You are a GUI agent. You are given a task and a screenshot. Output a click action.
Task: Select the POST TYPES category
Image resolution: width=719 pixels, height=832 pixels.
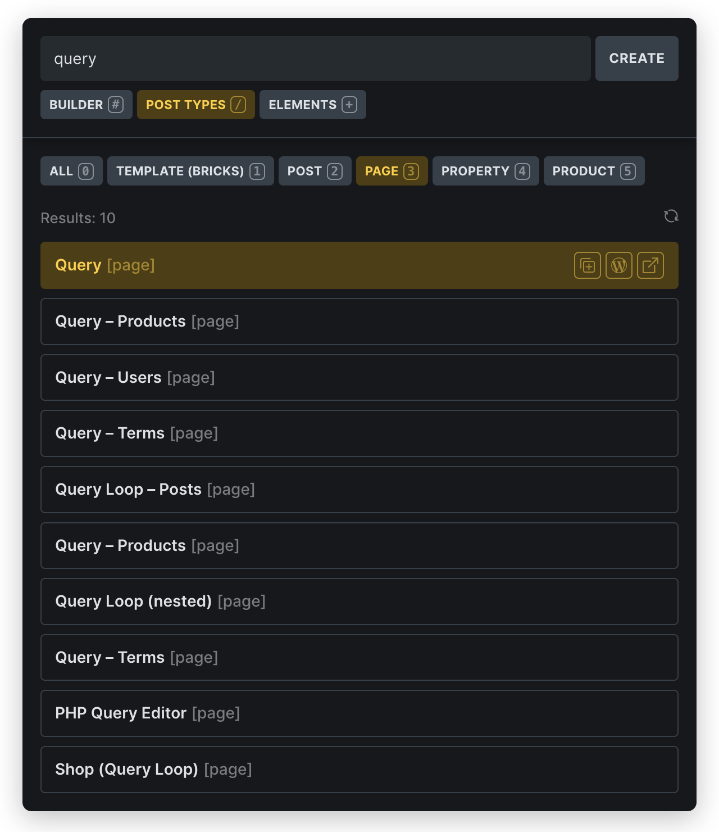point(195,105)
